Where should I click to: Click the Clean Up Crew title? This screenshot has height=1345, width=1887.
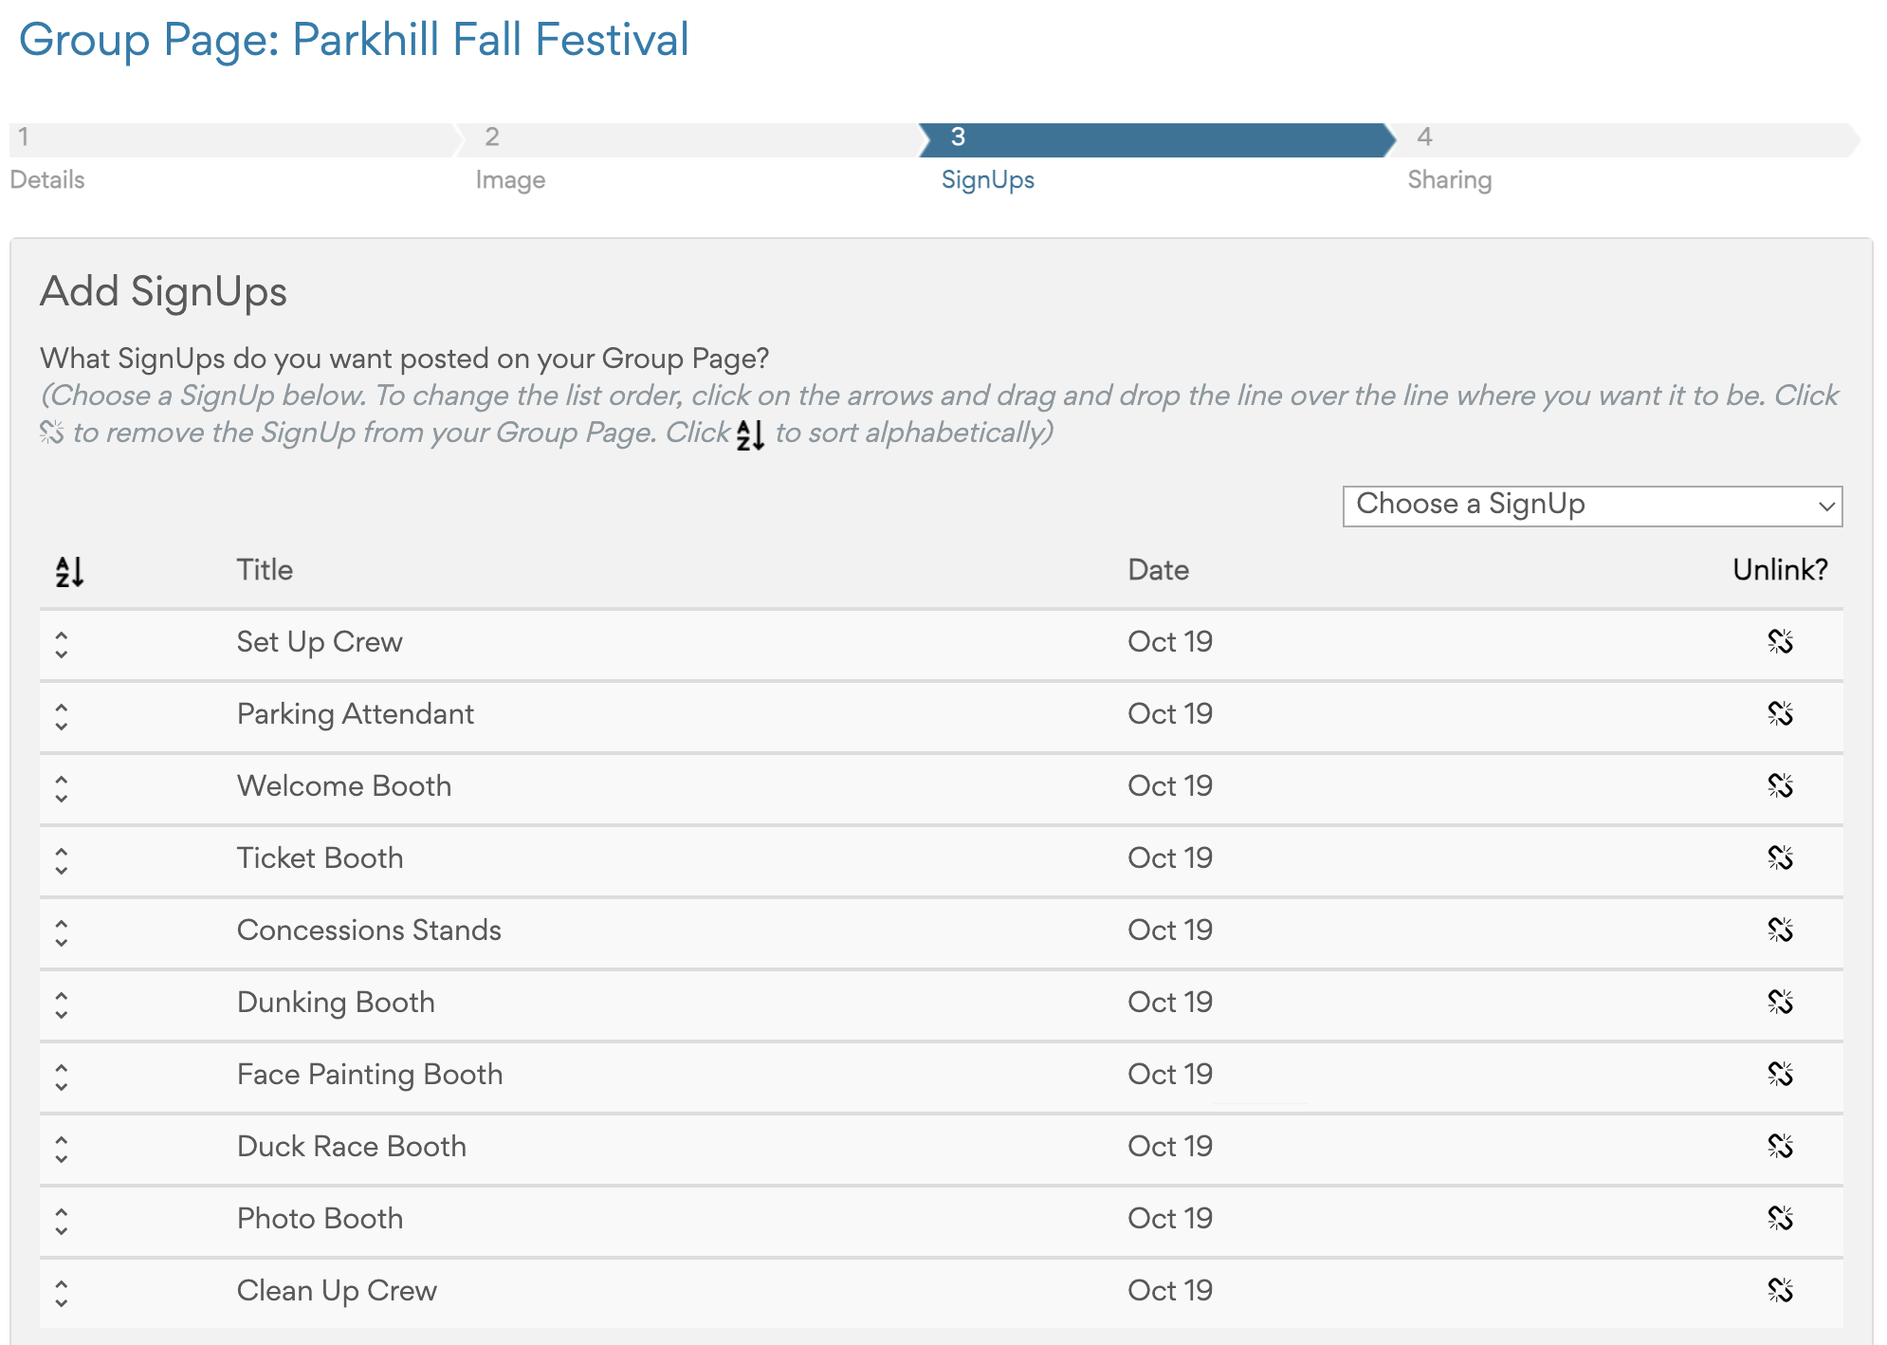click(x=337, y=1291)
